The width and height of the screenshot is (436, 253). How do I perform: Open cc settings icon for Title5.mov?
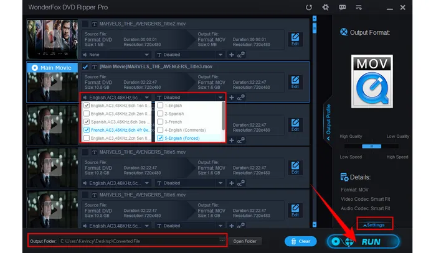(x=241, y=183)
